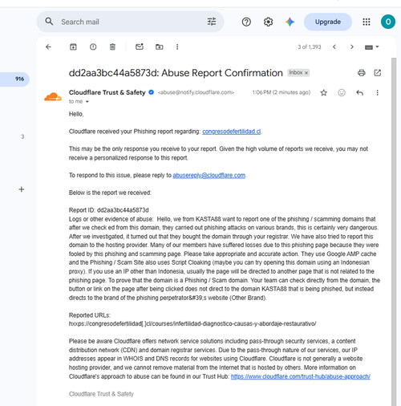Screen dimensions: 401x406
Task: Print the whole conversation
Action: point(362,73)
